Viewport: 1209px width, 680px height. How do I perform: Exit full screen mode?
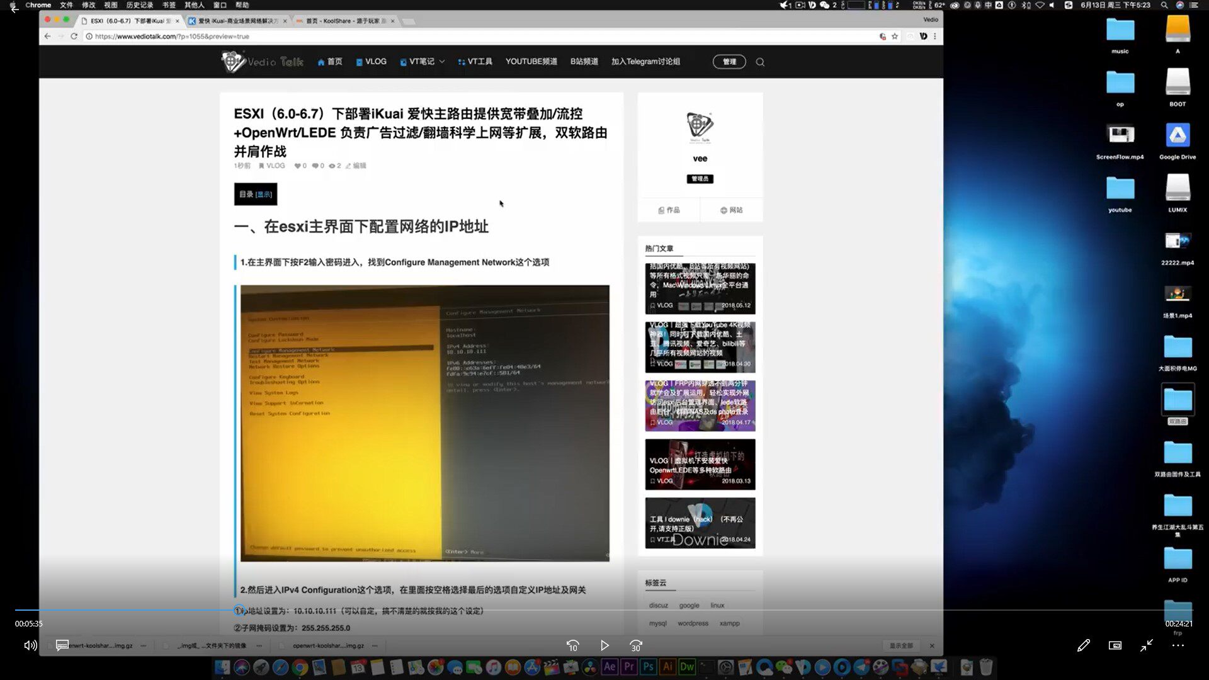point(1146,645)
